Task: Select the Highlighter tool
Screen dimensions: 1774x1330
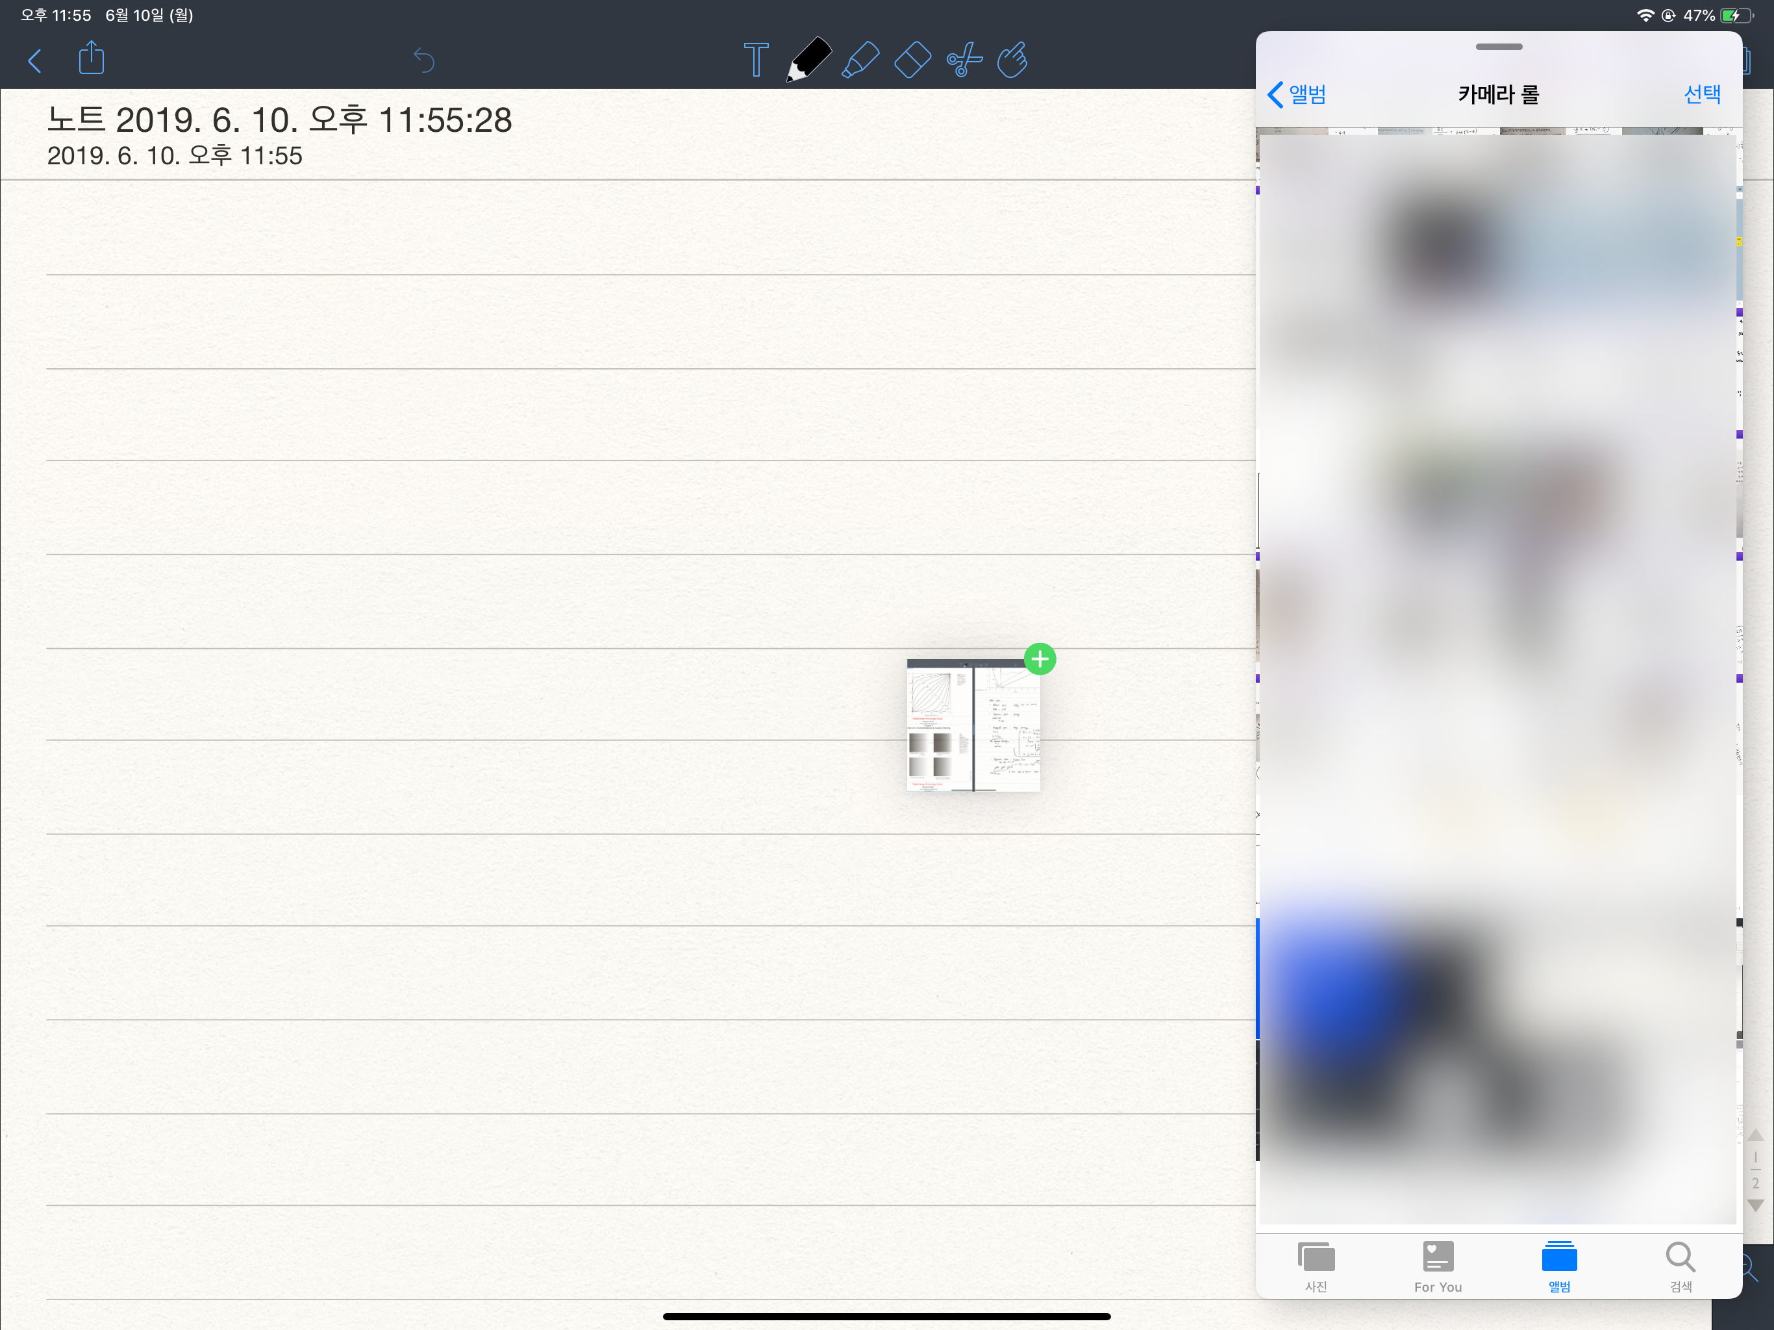Action: point(860,60)
